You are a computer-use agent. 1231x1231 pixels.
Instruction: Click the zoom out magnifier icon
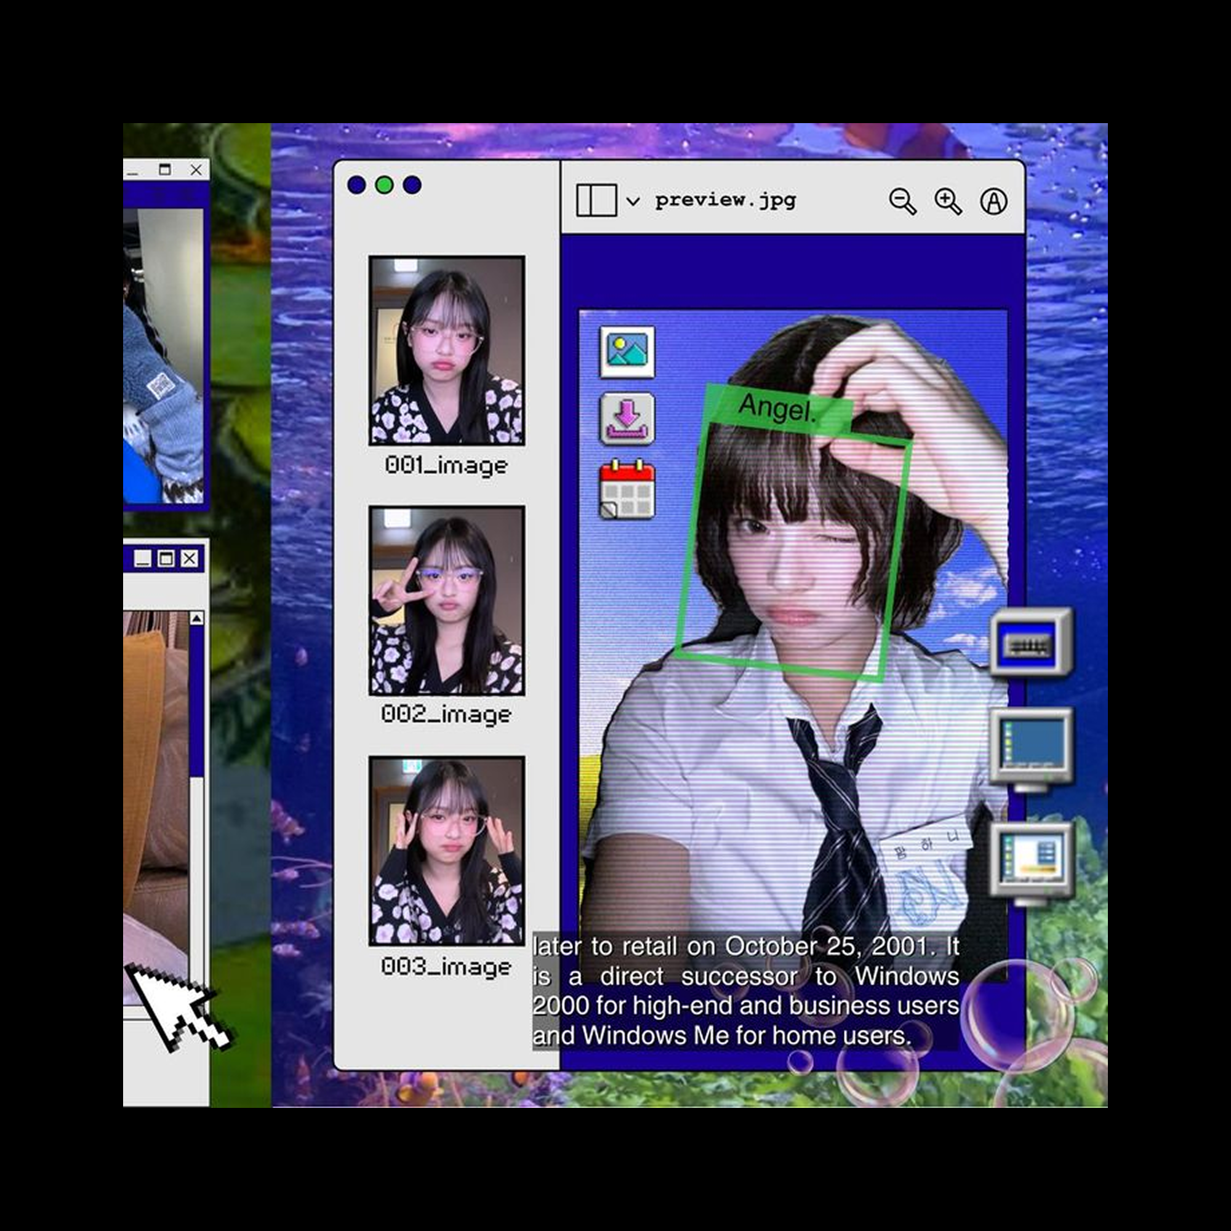(902, 201)
